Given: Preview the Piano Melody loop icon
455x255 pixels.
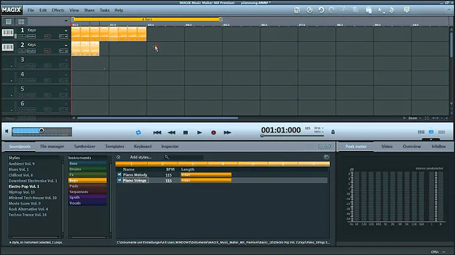Looking at the screenshot, I should pos(119,174).
